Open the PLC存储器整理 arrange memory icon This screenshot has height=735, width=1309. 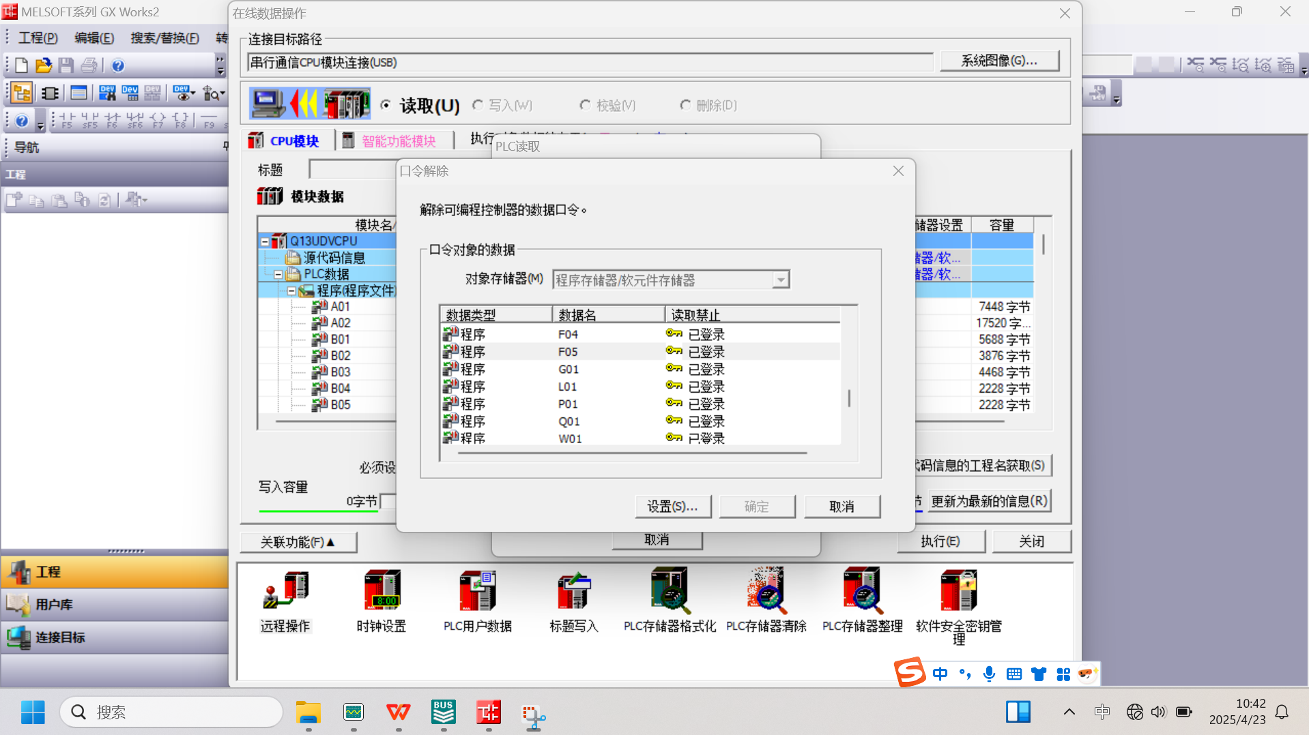point(862,592)
